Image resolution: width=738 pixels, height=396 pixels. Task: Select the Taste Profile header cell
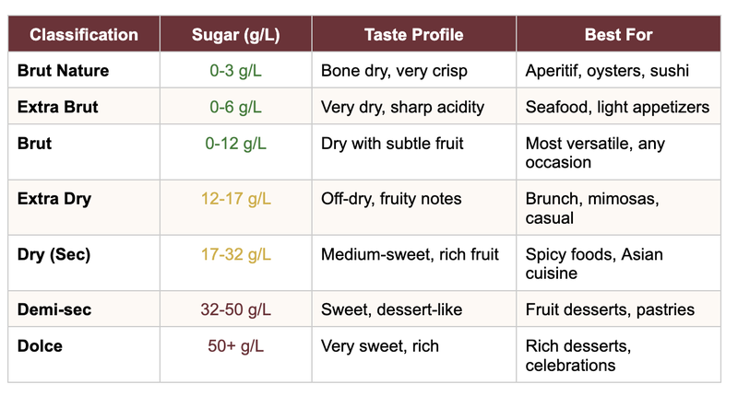tap(413, 35)
